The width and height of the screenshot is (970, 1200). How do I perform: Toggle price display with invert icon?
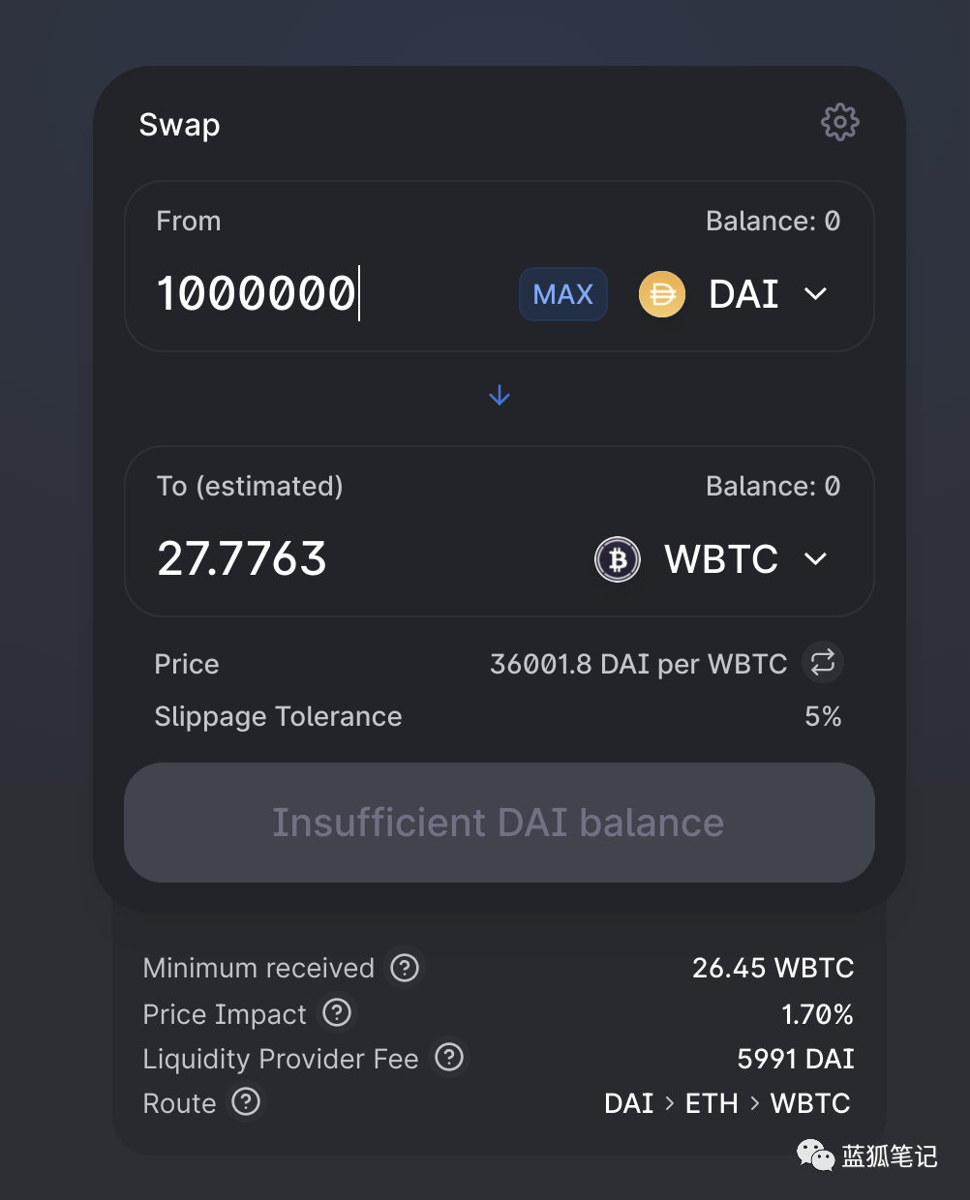[823, 663]
